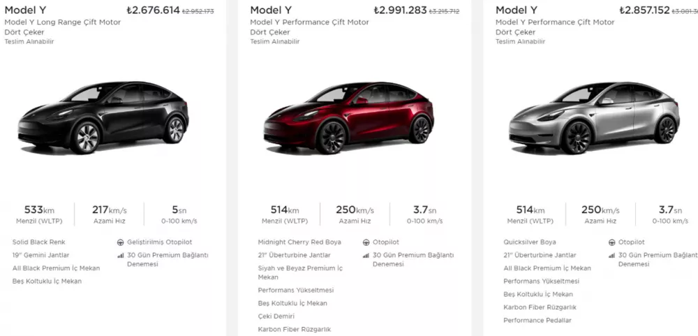Click the Otopilot steering wheel icon in the red Model Y card
698x336 pixels.
click(x=366, y=242)
